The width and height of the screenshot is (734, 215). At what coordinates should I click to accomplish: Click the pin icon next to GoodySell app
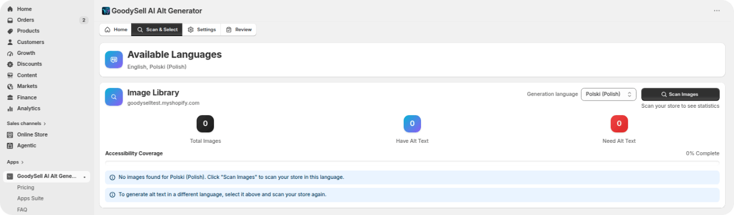(x=84, y=177)
